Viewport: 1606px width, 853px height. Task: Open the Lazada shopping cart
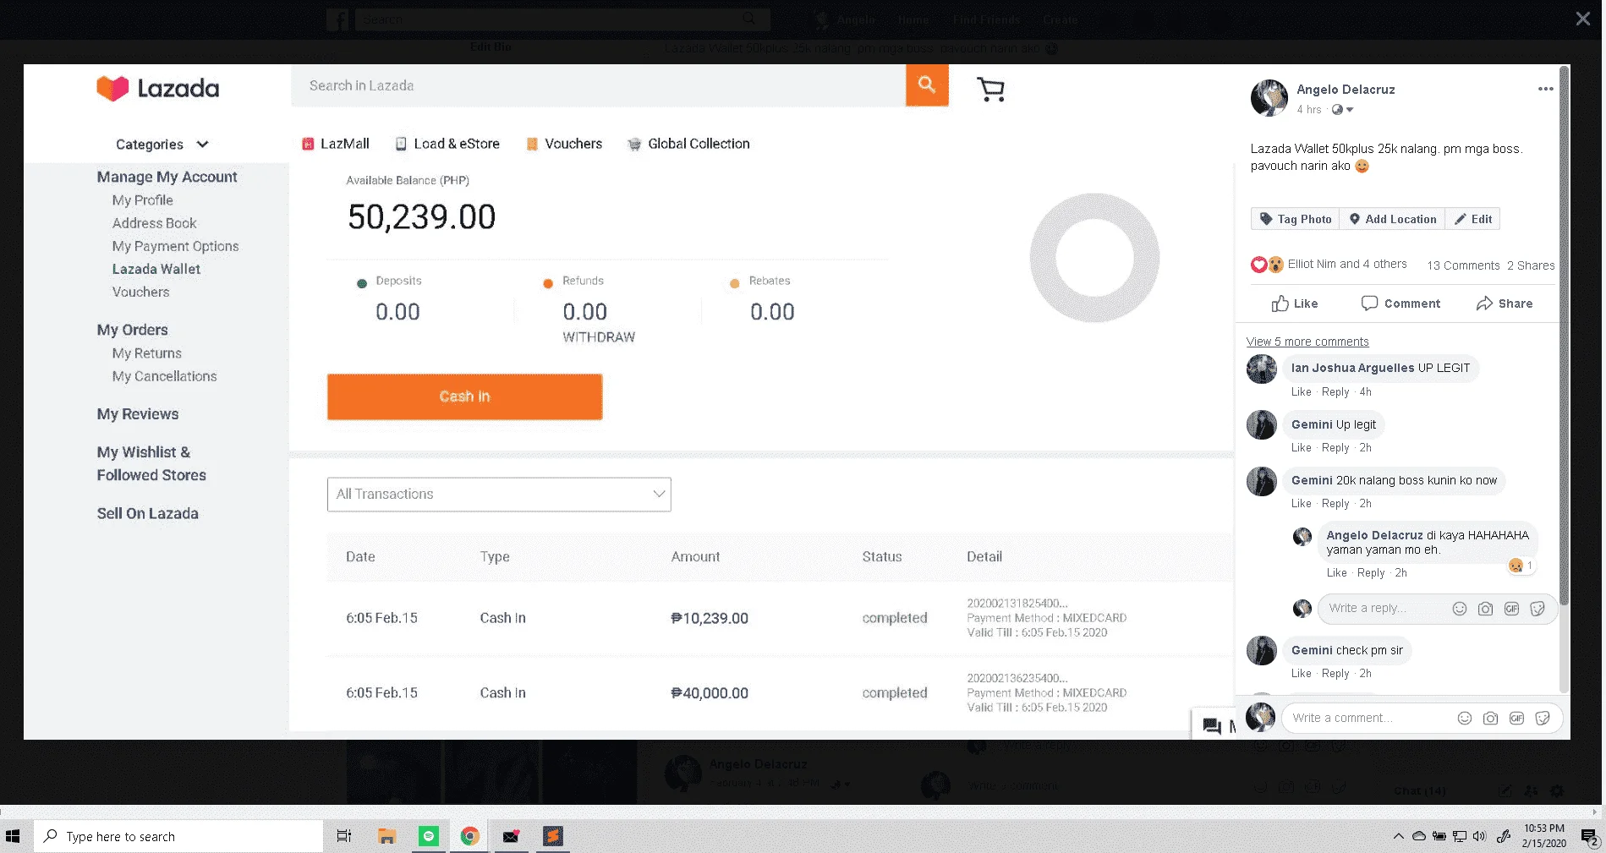point(990,89)
